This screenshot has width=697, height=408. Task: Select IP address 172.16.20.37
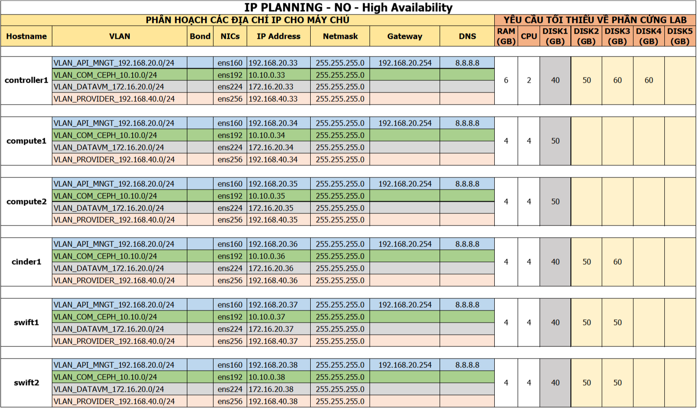coord(279,329)
